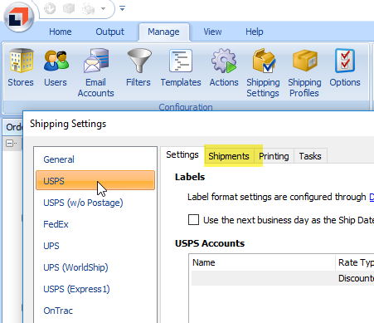This screenshot has height=323, width=374.
Task: Open the Stores configuration icon
Action: (21, 67)
